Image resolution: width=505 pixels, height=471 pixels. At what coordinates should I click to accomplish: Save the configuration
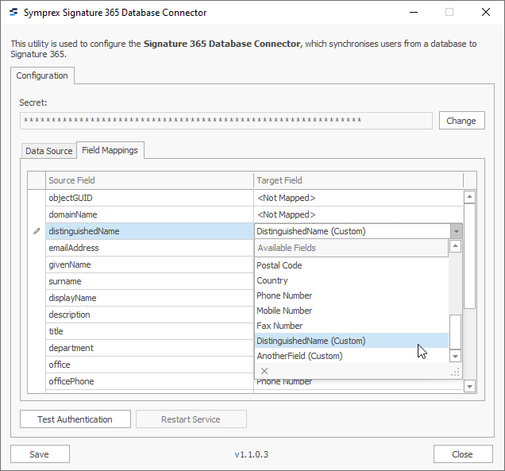40,454
